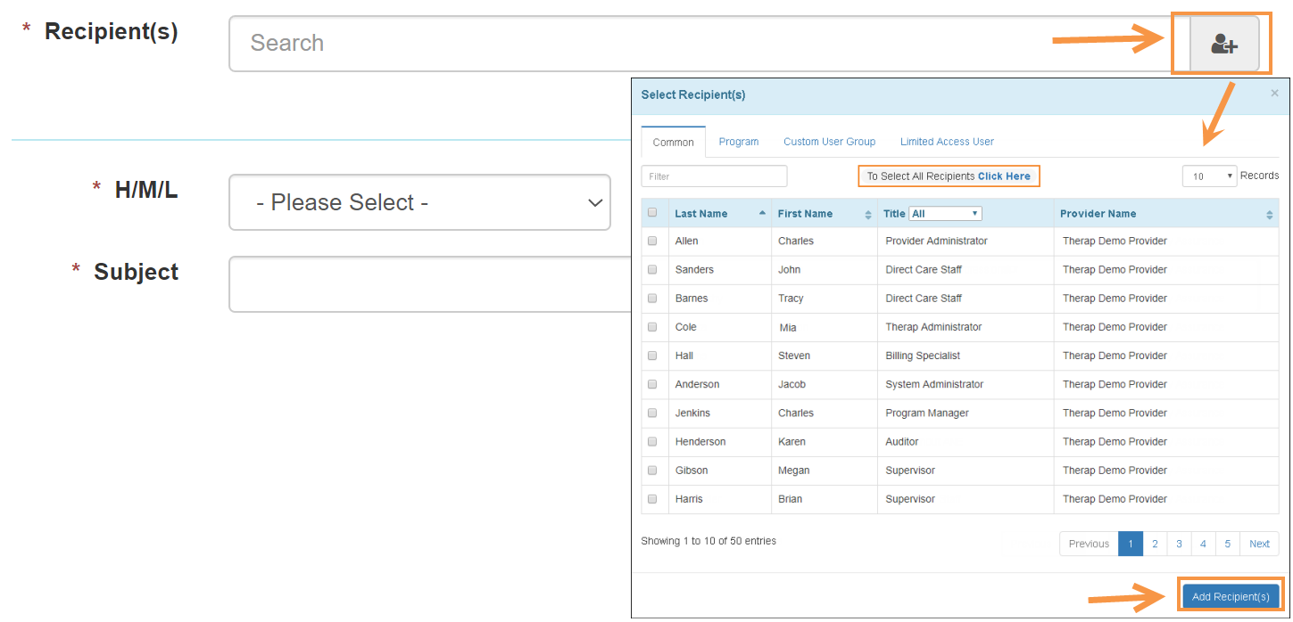Viewport: 1293px width, 622px height.
Task: Click the Add Recipient(s) button
Action: (1231, 597)
